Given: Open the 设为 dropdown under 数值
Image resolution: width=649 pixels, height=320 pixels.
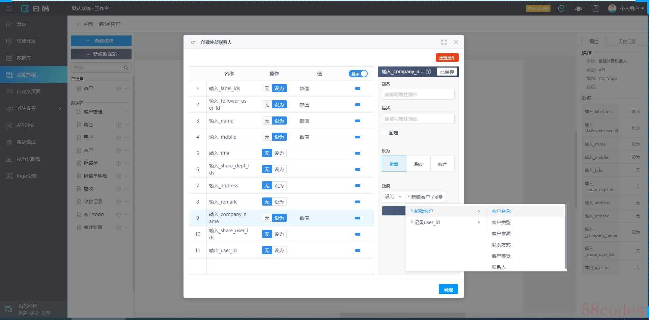Looking at the screenshot, I should coord(393,197).
